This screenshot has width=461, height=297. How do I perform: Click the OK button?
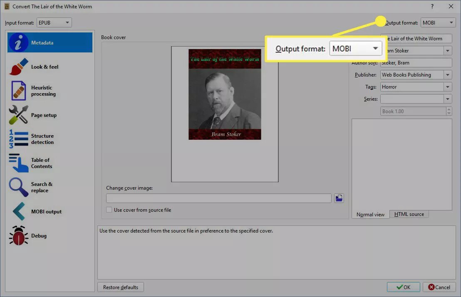tap(403, 287)
